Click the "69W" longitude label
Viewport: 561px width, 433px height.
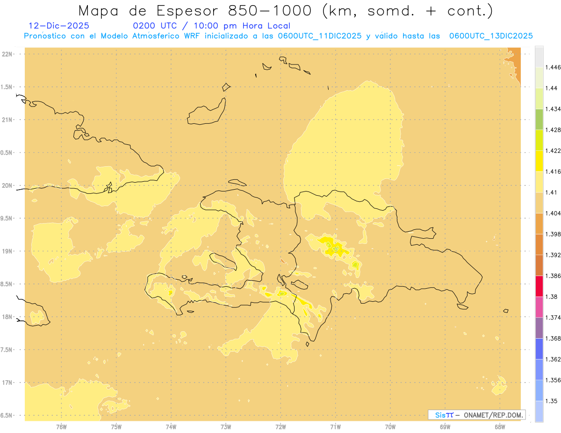point(445,426)
